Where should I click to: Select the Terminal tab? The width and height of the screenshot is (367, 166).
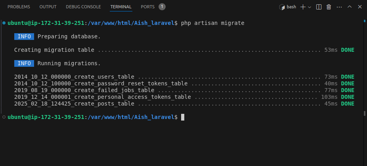tap(121, 7)
